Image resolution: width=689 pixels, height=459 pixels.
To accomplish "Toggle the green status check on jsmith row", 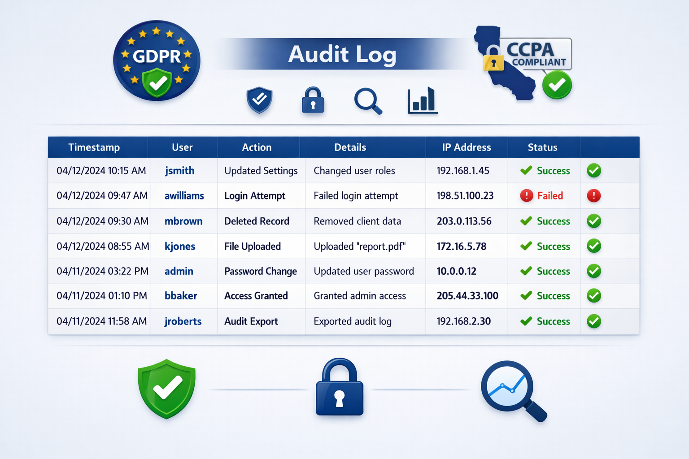I will pos(593,170).
